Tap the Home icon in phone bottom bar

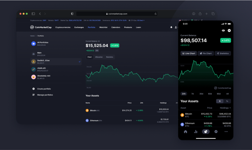click(186, 132)
